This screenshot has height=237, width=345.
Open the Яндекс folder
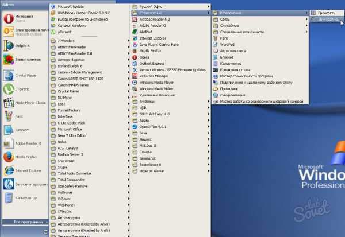click(171, 139)
